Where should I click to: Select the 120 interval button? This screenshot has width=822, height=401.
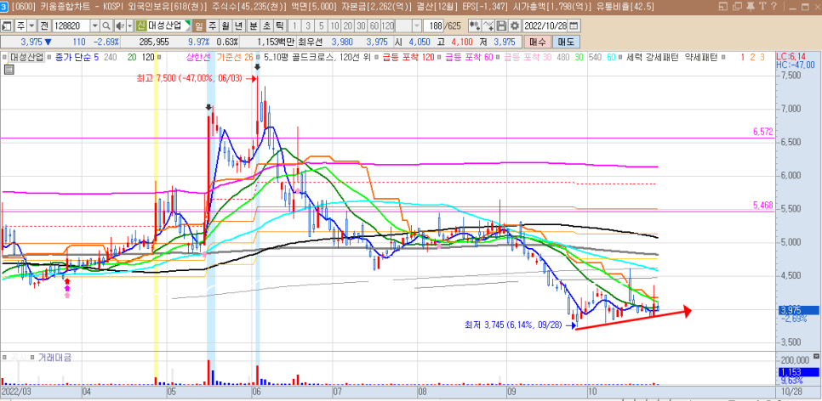(x=387, y=25)
